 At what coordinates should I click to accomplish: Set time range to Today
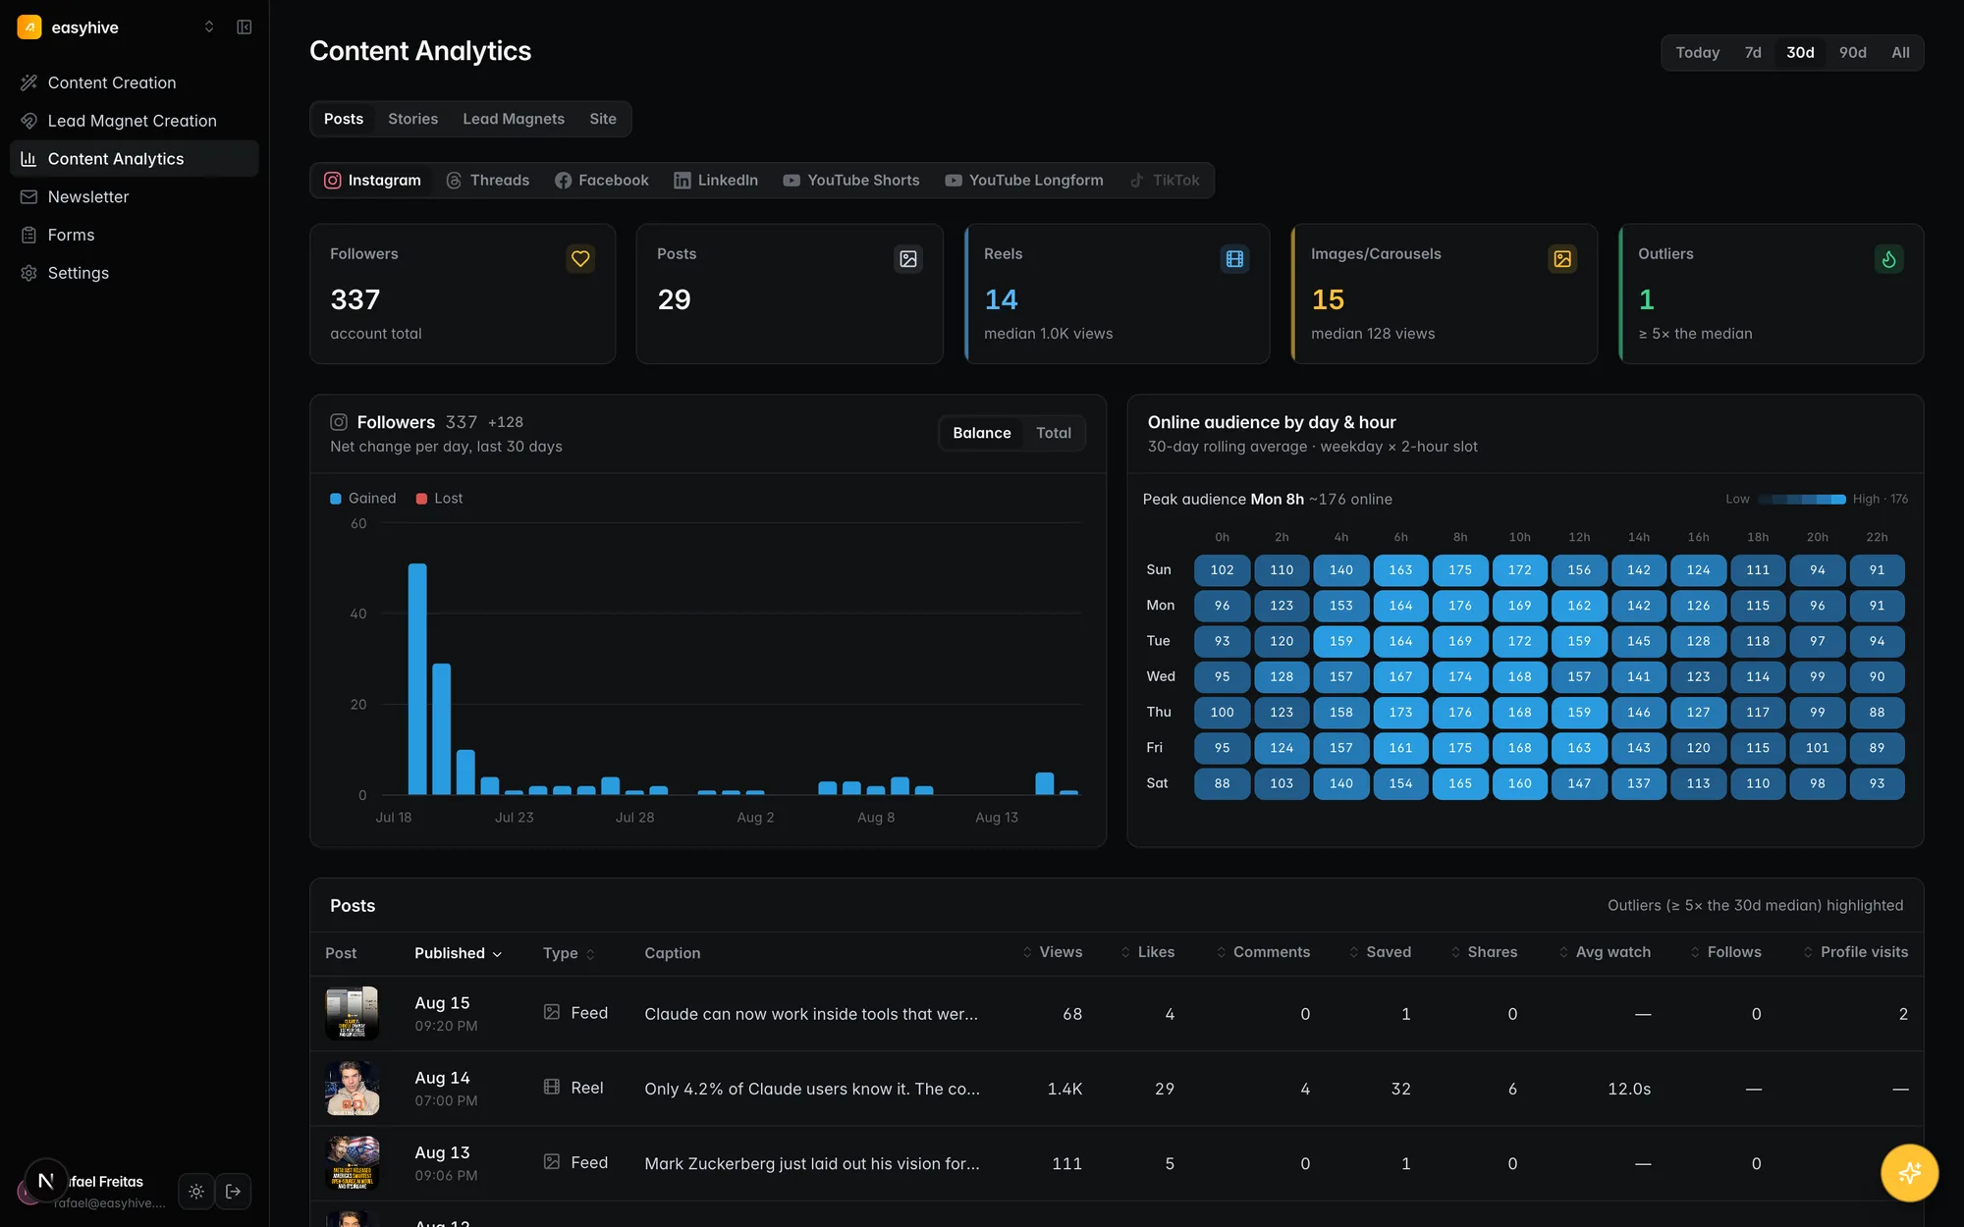coord(1698,53)
